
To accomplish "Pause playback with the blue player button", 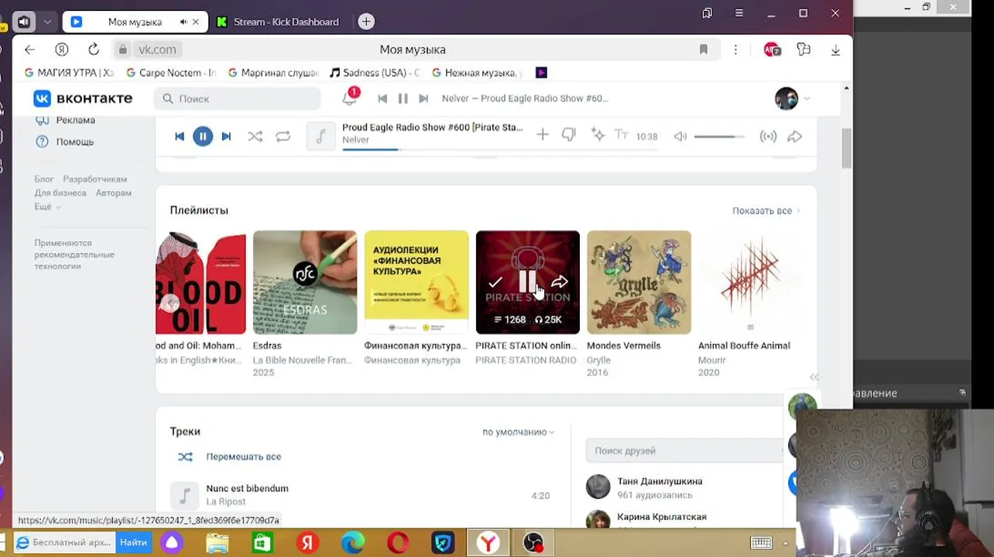I will [203, 136].
